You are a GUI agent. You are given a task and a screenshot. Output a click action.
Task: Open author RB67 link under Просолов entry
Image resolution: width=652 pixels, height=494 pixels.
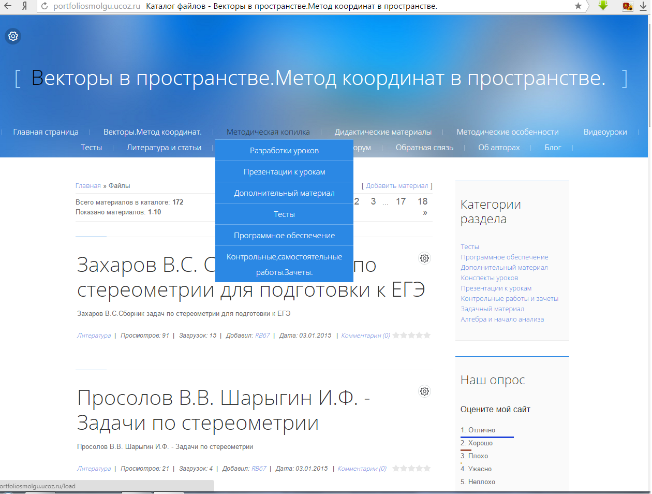[259, 469]
